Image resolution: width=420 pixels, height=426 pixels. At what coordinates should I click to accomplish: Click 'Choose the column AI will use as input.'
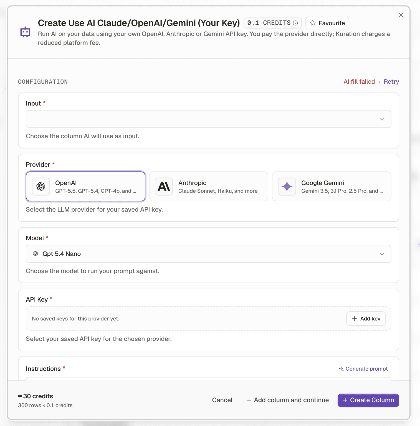click(x=83, y=136)
